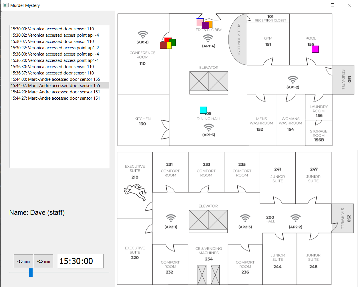The width and height of the screenshot is (358, 287).
Task: Click the Reception Desk on the map
Action: click(x=238, y=39)
